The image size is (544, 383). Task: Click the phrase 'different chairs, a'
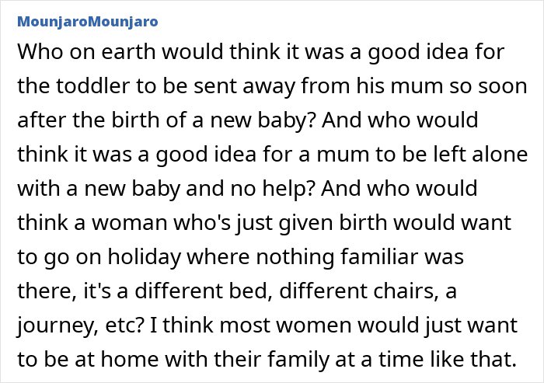[368, 291]
